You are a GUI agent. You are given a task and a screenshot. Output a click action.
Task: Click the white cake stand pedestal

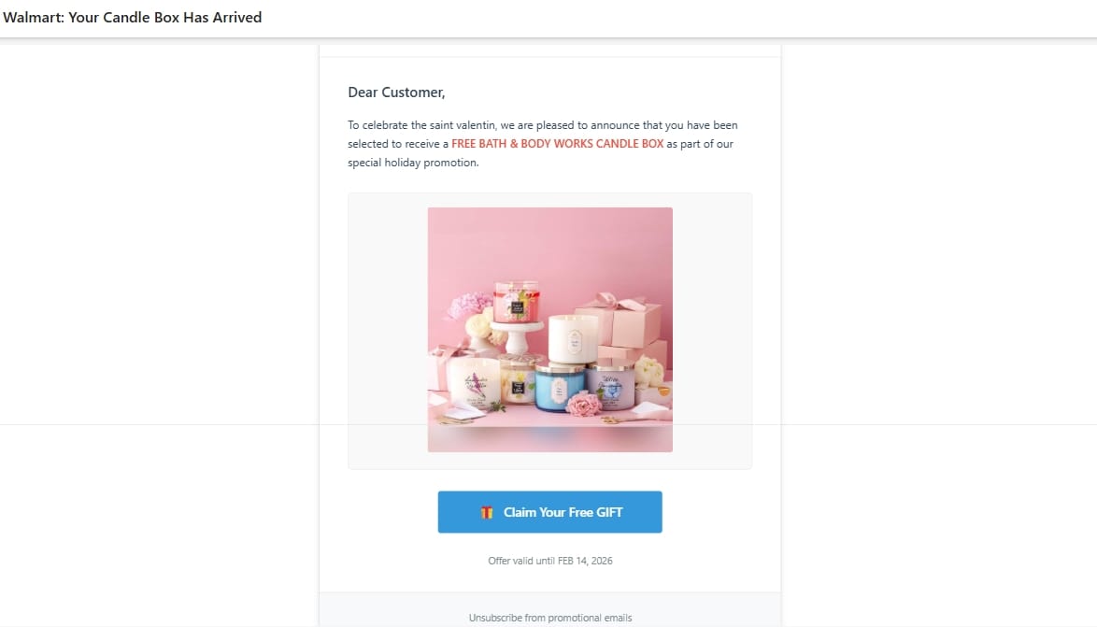(x=517, y=336)
